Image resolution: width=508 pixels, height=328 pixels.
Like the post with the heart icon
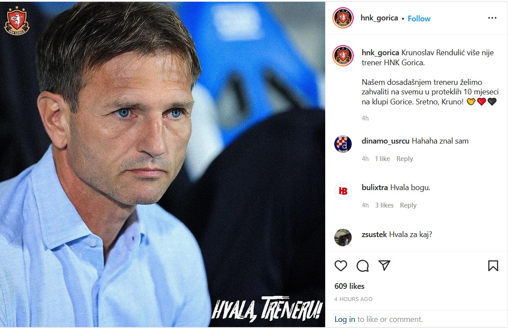tap(341, 265)
